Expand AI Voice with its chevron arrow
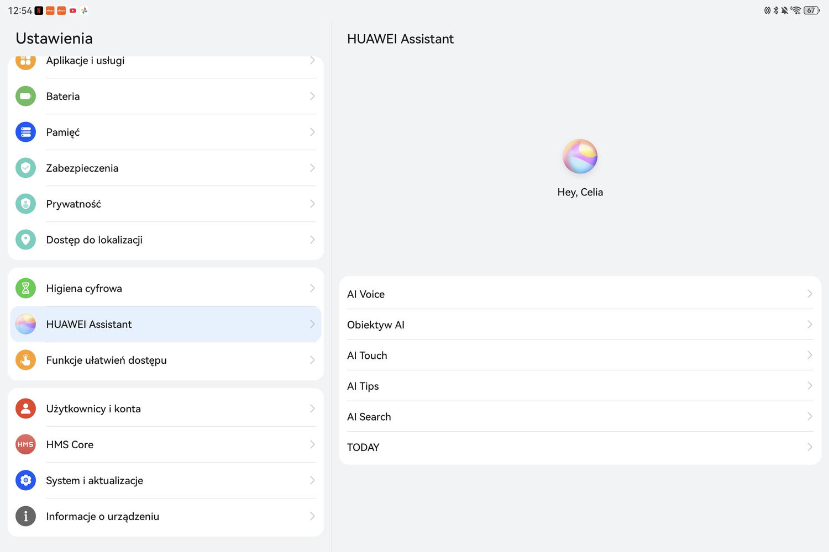The width and height of the screenshot is (829, 552). (x=810, y=294)
